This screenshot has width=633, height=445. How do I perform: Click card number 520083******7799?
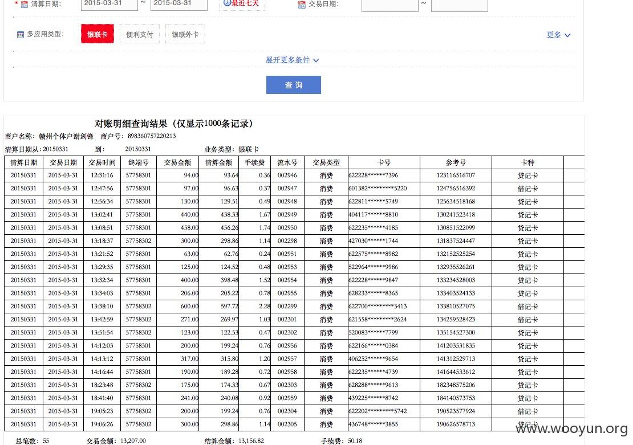(x=374, y=332)
